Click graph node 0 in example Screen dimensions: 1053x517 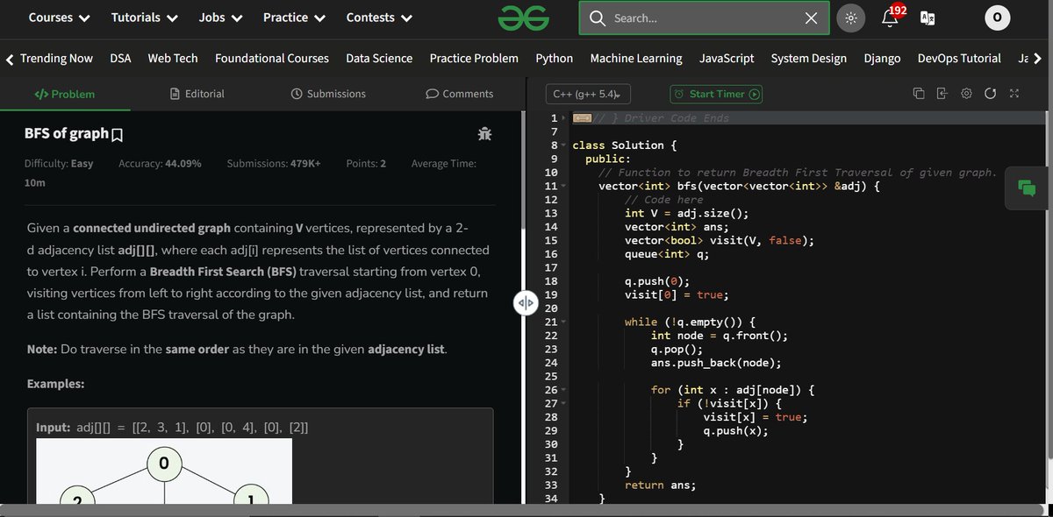(164, 463)
